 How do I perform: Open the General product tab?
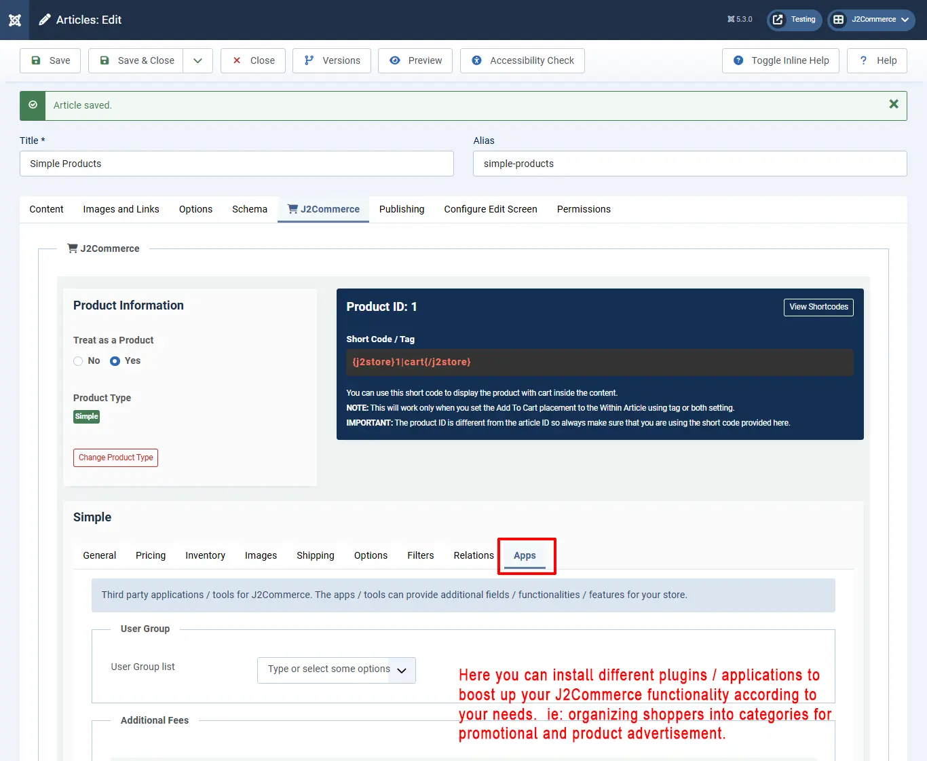pyautogui.click(x=100, y=555)
